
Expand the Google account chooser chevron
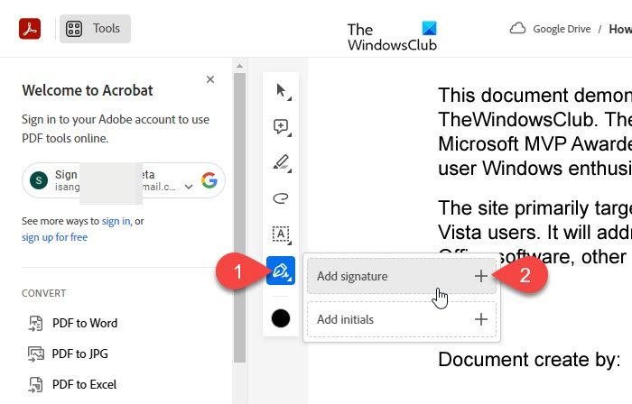point(188,187)
